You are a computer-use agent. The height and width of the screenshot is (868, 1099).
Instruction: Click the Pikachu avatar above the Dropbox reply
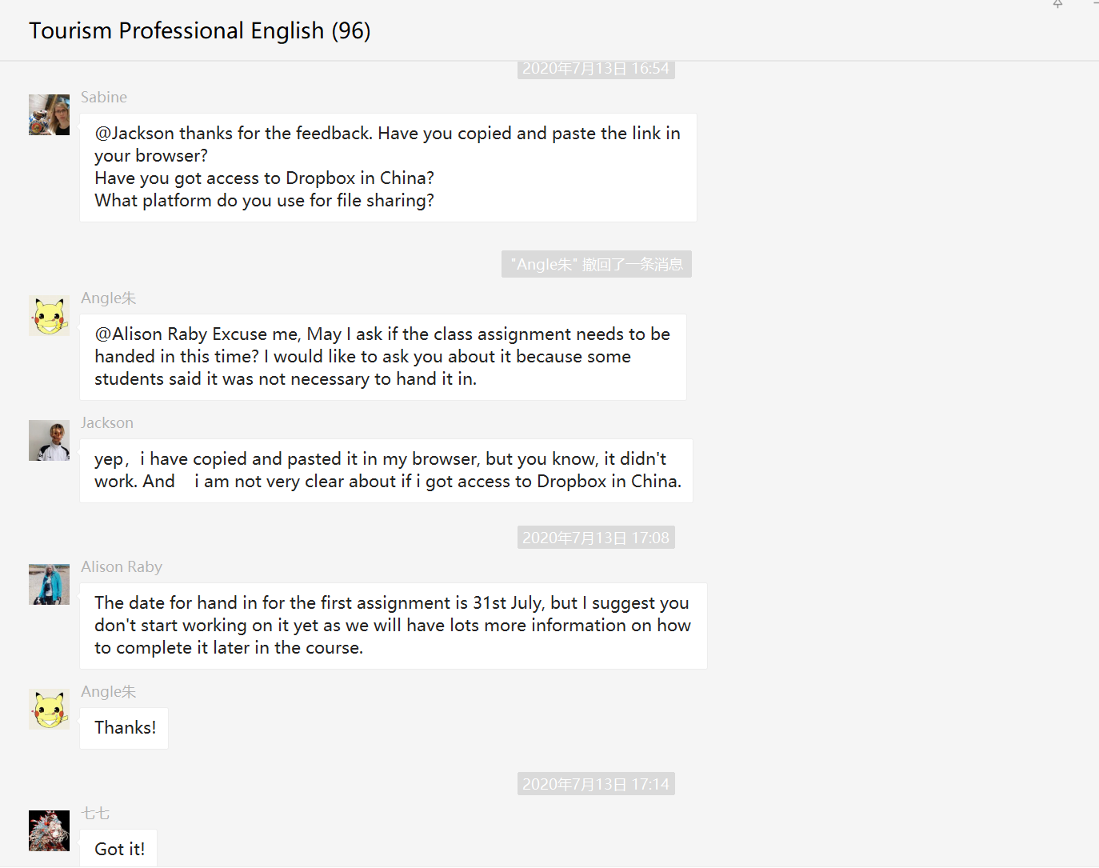coord(49,315)
